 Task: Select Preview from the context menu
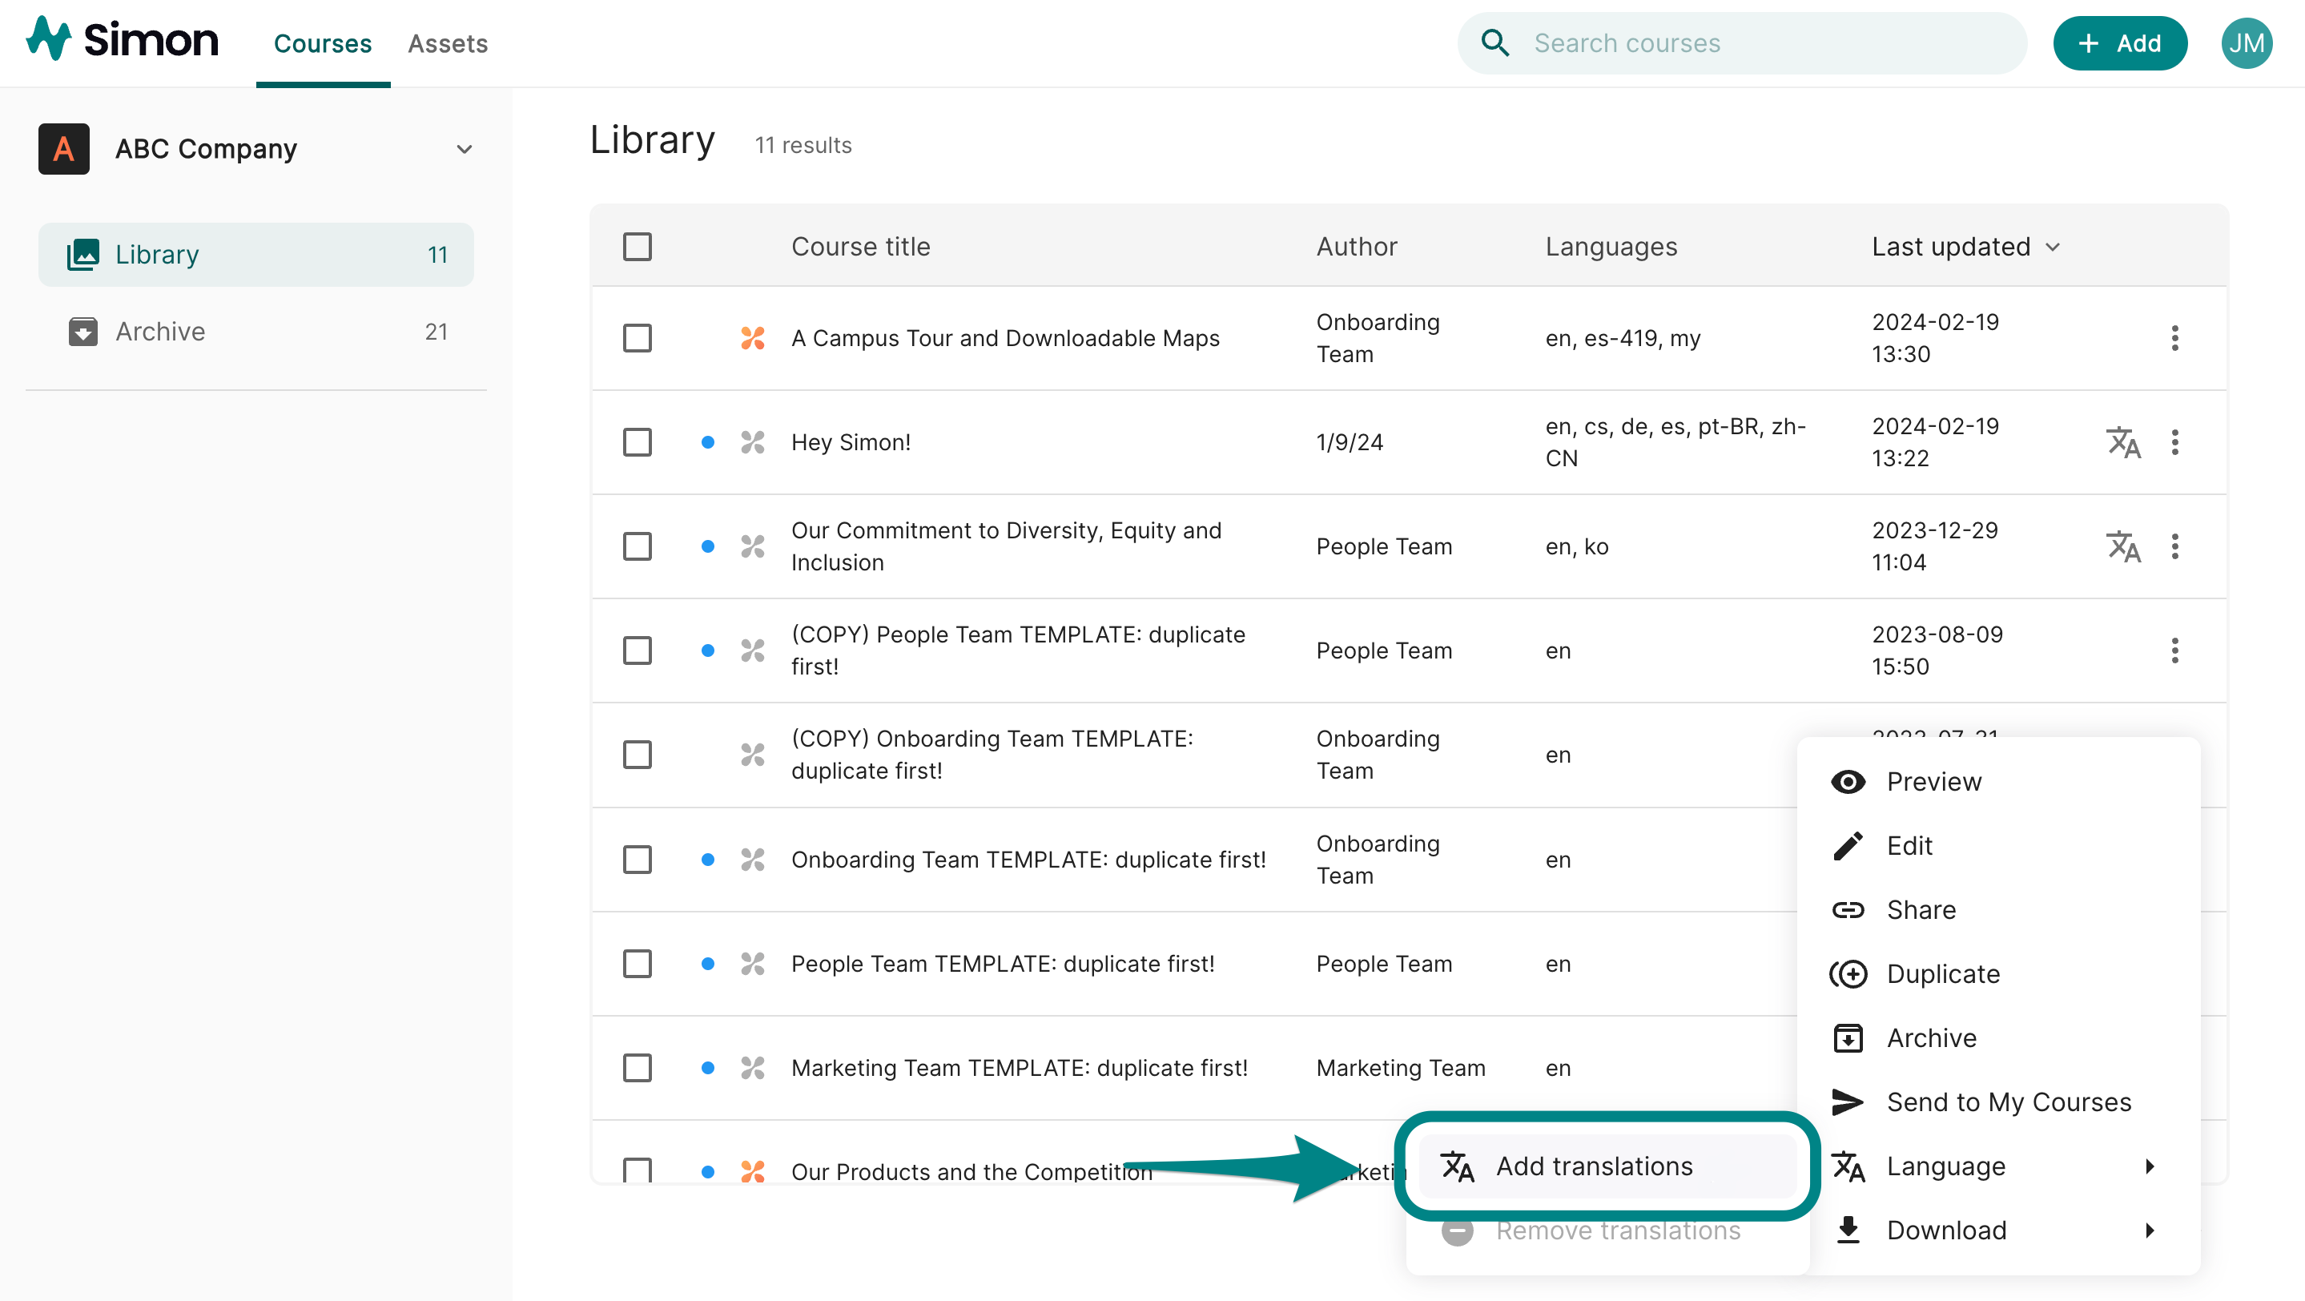click(1998, 781)
